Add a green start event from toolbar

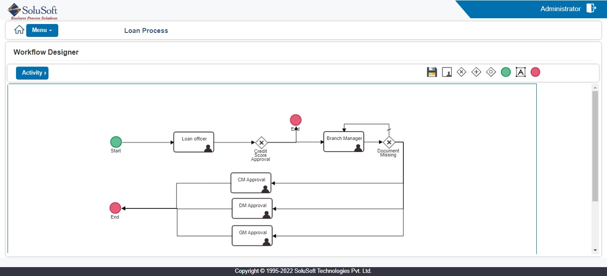506,72
